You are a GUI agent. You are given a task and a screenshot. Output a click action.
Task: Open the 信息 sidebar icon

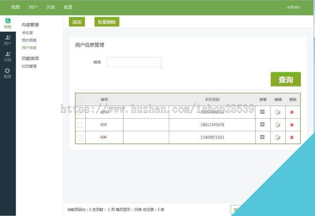tap(8, 23)
